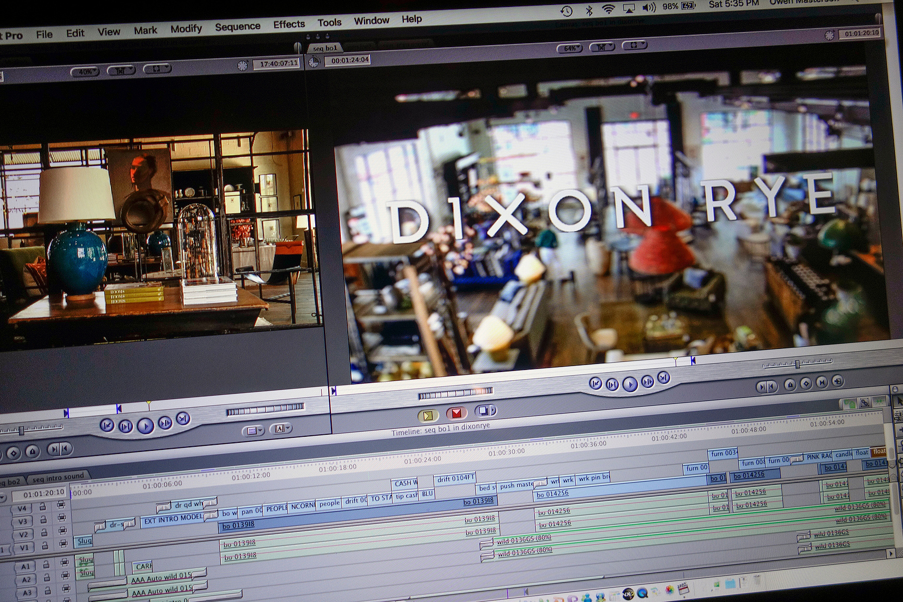This screenshot has height=602, width=903.
Task: Toggle Auto Select on track A2
Action: click(x=65, y=576)
